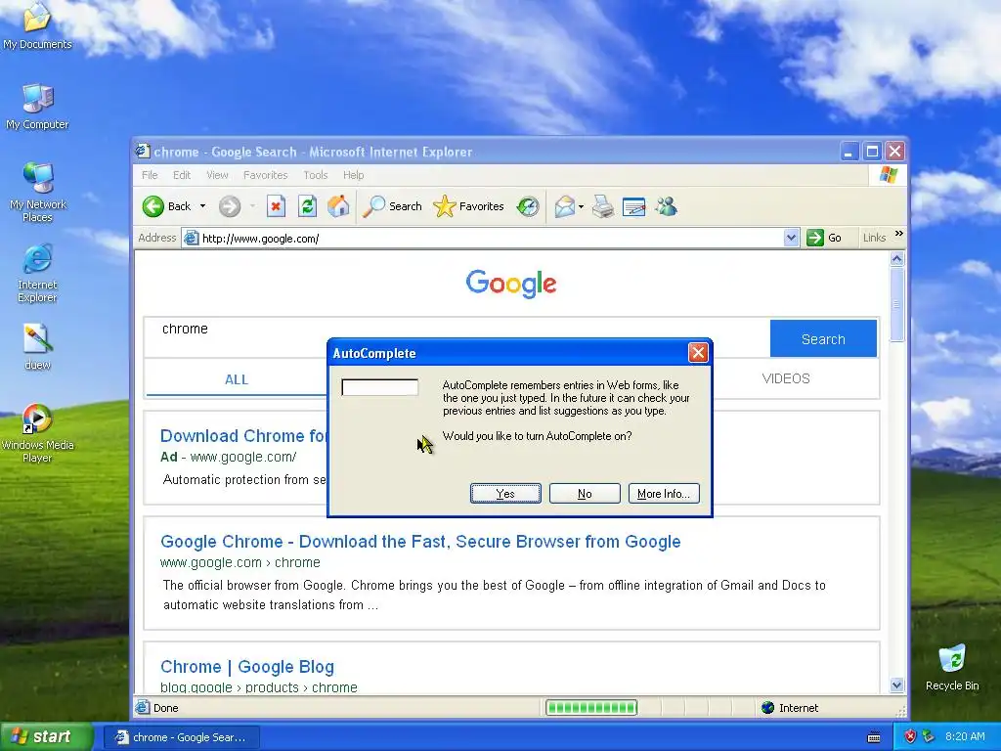
Task: Click the Forward arrow toolbar button
Action: coord(230,206)
